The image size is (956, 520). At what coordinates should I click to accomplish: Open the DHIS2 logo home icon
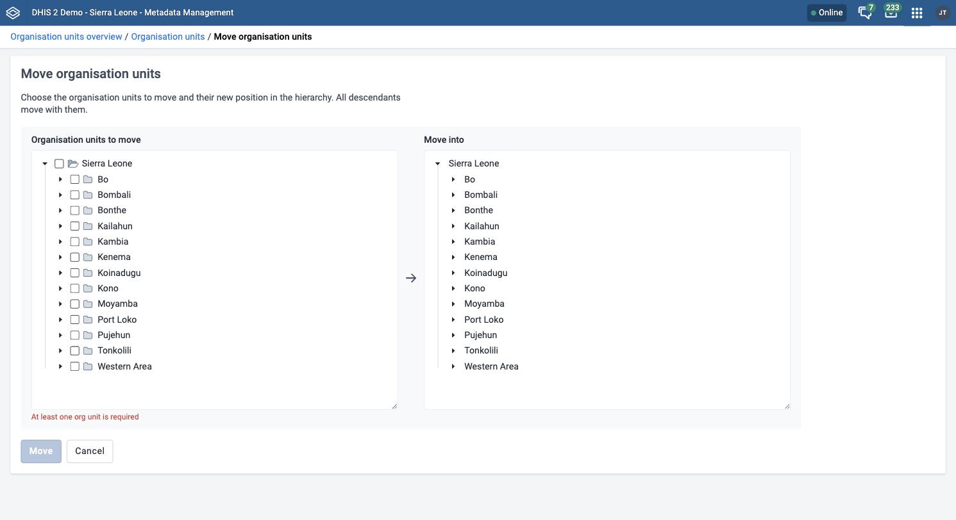[x=13, y=13]
